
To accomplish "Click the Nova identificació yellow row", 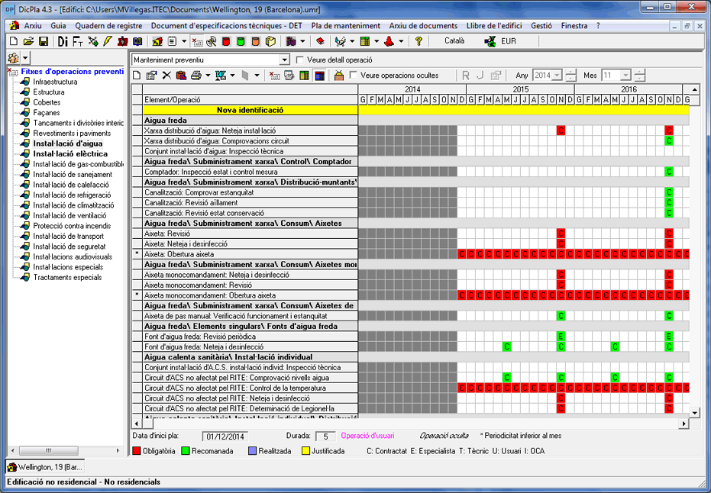I will 410,110.
